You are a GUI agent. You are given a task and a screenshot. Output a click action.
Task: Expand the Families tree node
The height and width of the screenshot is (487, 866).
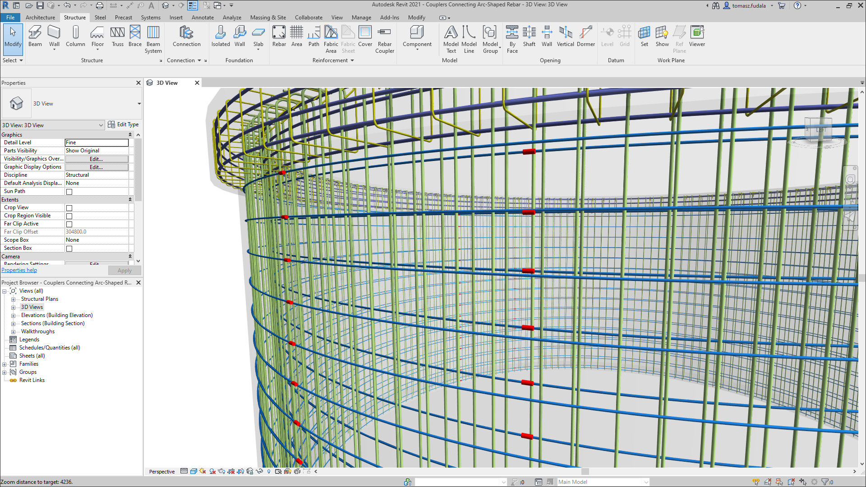click(x=5, y=364)
